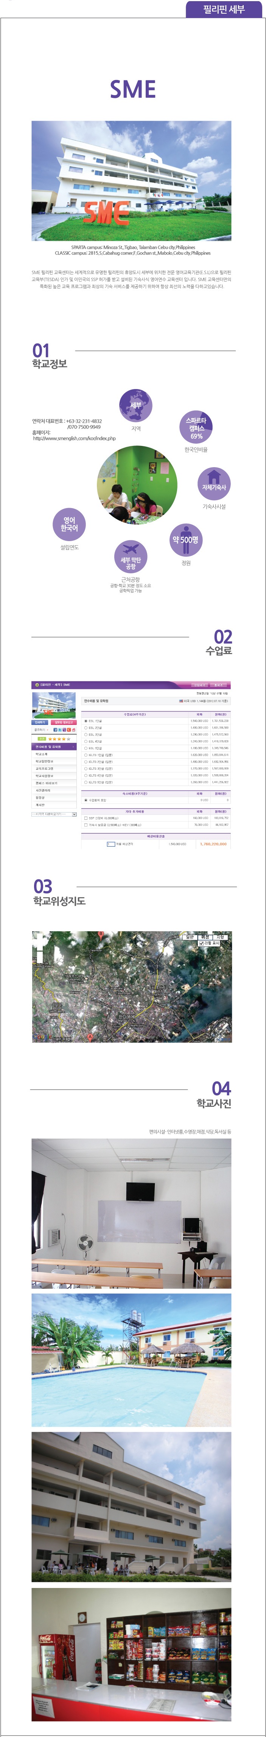Viewport: 266px width, 1737px height.
Task: Open the 동영상 sidebar menu item
Action: (x=54, y=797)
